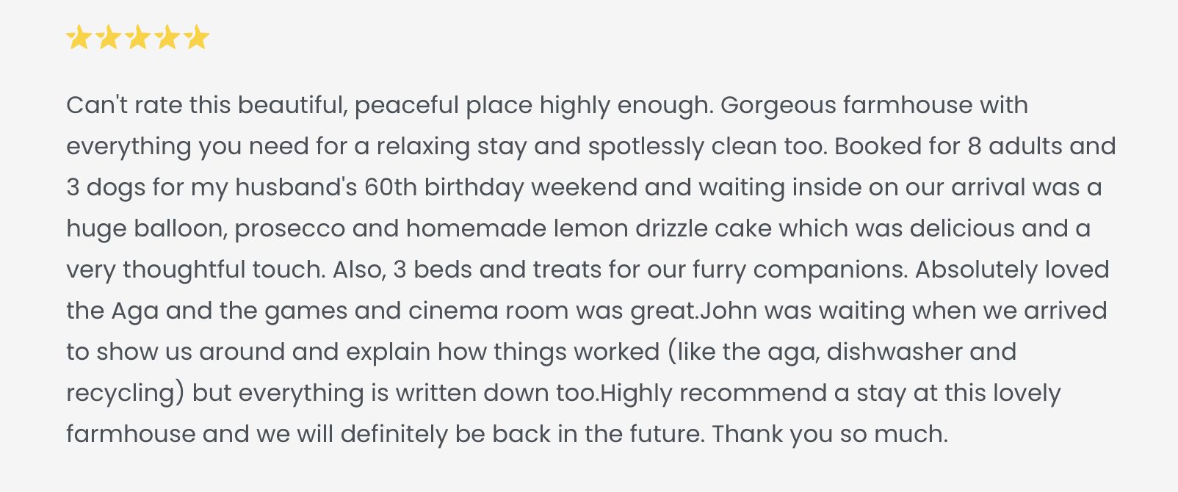Click the word "recycling)" in the review
Viewport: 1178px width, 492px height.
click(125, 393)
